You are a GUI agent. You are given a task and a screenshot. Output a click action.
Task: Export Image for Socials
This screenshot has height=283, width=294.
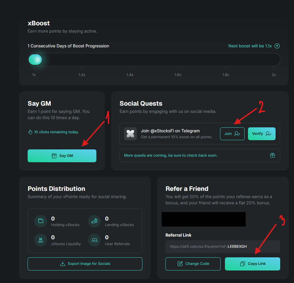tap(85, 264)
